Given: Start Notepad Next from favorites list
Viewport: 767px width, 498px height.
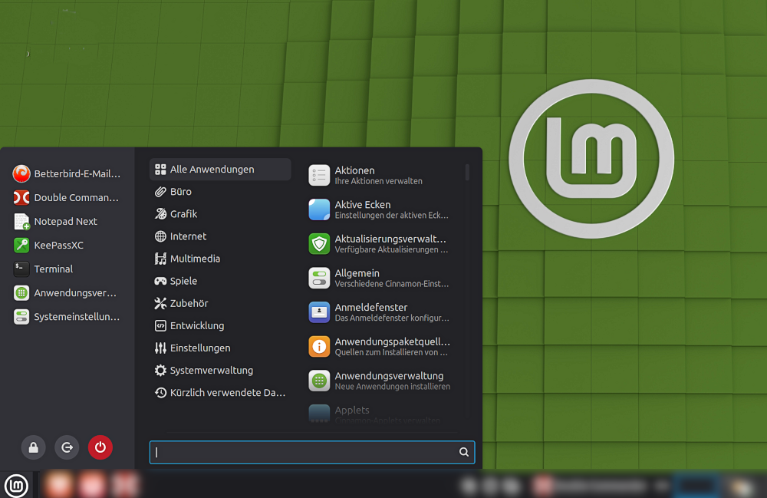Looking at the screenshot, I should tap(67, 222).
